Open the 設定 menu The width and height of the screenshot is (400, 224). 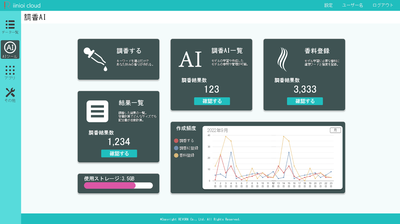(328, 5)
